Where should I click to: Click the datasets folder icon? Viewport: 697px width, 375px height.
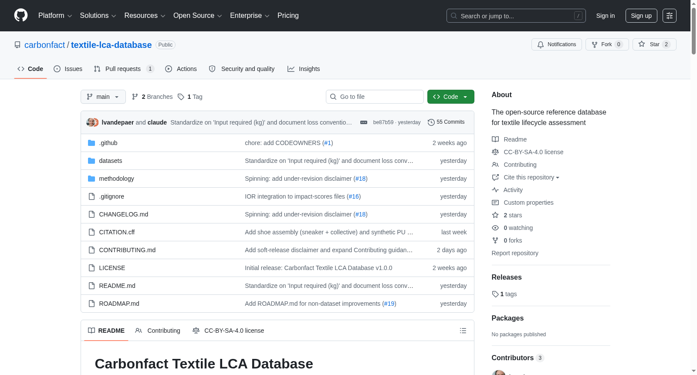tap(91, 161)
